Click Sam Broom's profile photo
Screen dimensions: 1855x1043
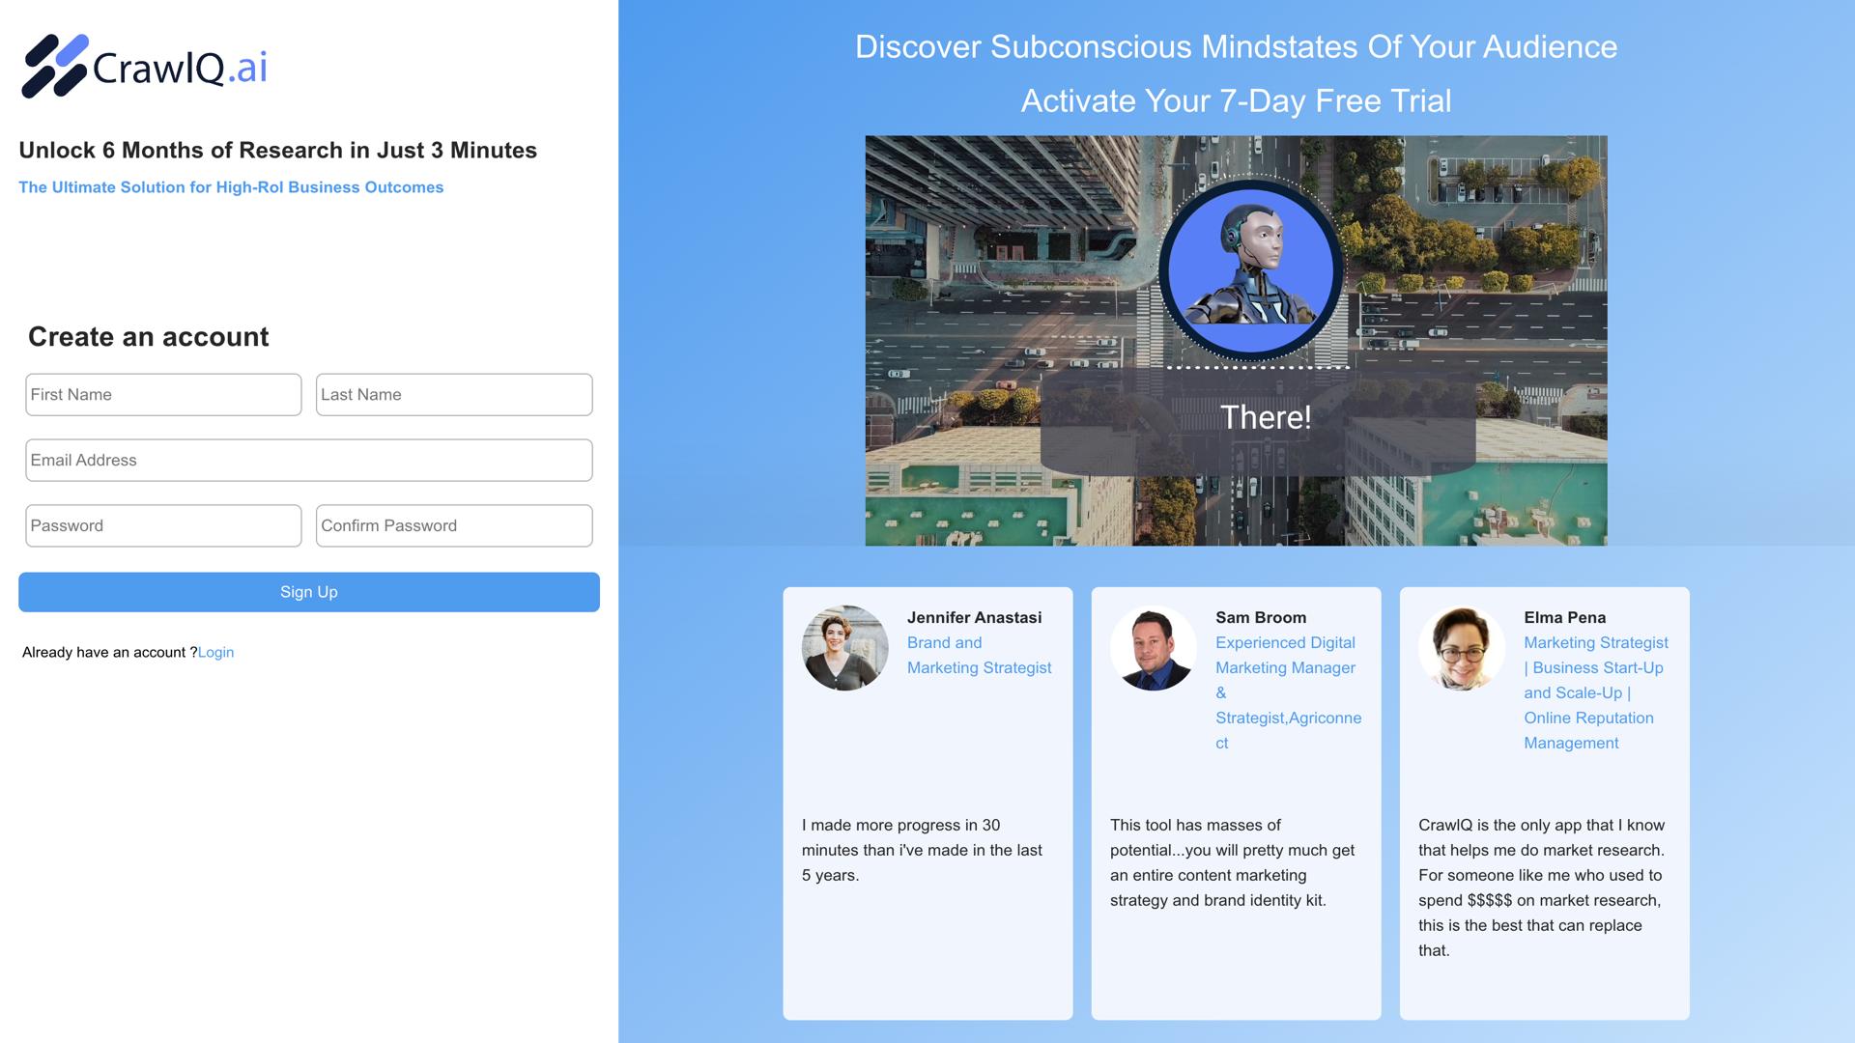[1153, 648]
